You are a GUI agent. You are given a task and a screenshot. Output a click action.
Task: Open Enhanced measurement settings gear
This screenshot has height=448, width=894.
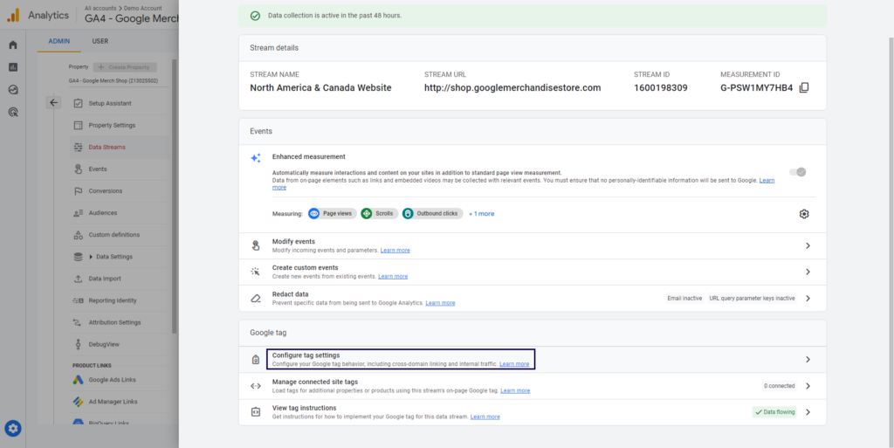tap(804, 214)
